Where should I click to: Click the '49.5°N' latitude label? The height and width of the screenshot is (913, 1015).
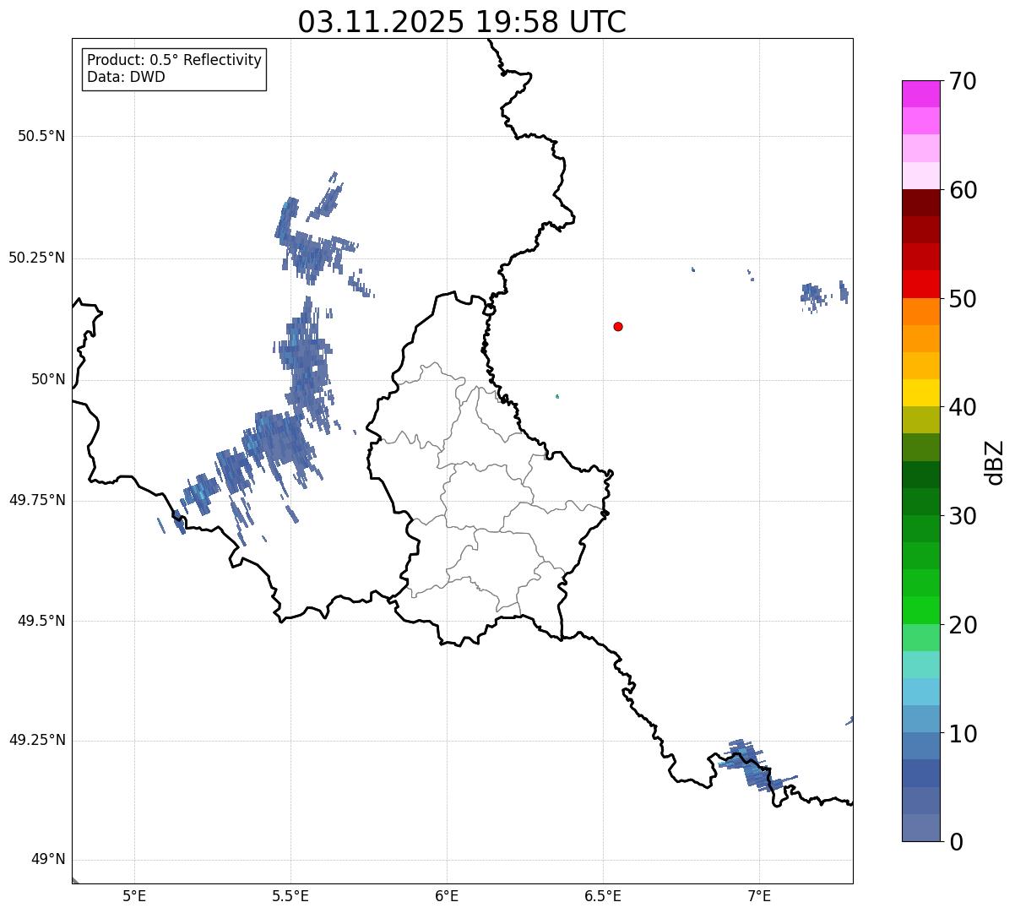[x=41, y=621]
